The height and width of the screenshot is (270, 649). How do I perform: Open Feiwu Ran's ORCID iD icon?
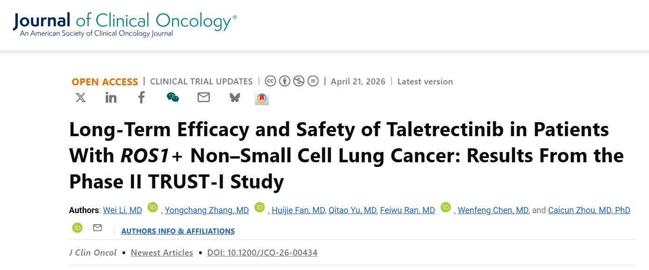(x=446, y=207)
